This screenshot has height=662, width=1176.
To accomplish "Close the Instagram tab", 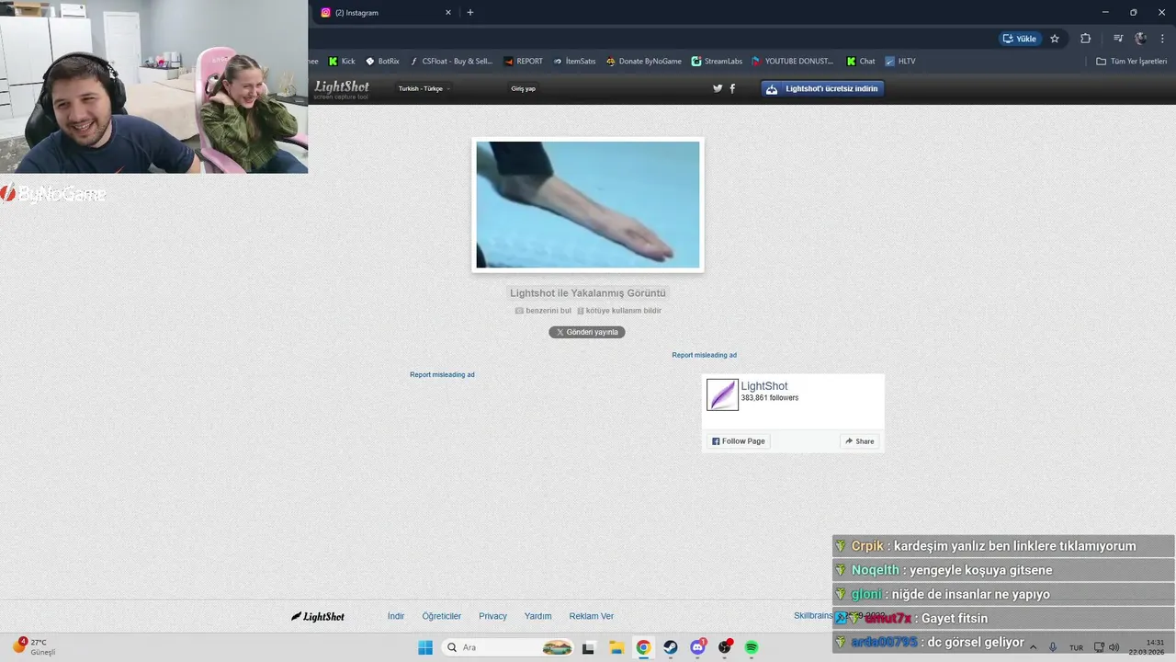I will pyautogui.click(x=448, y=13).
